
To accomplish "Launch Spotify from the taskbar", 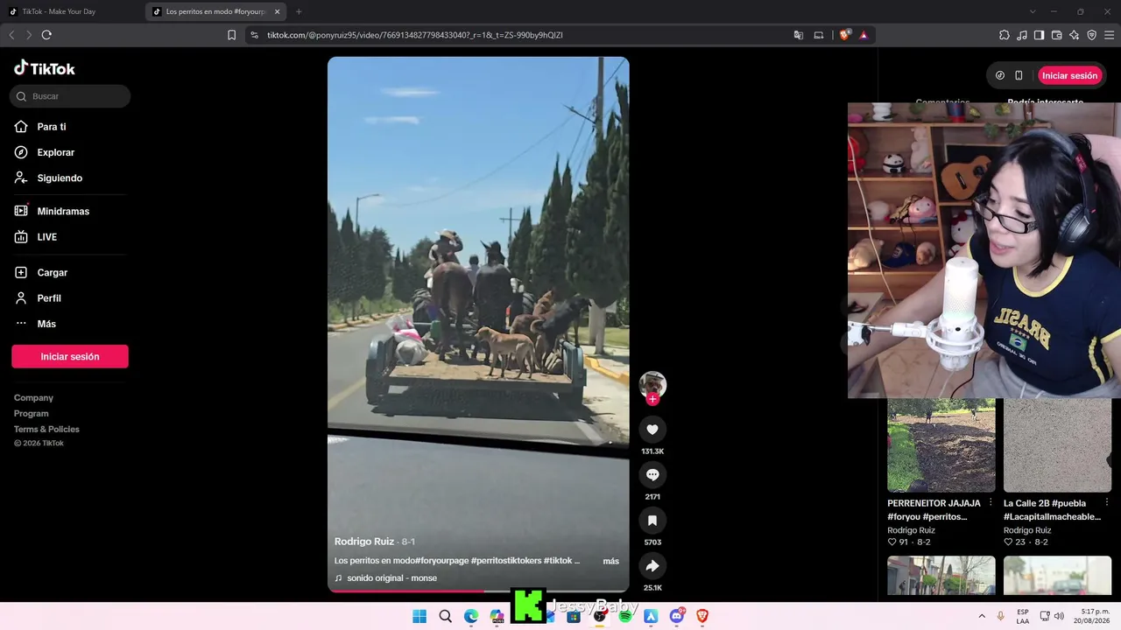I will 625,616.
